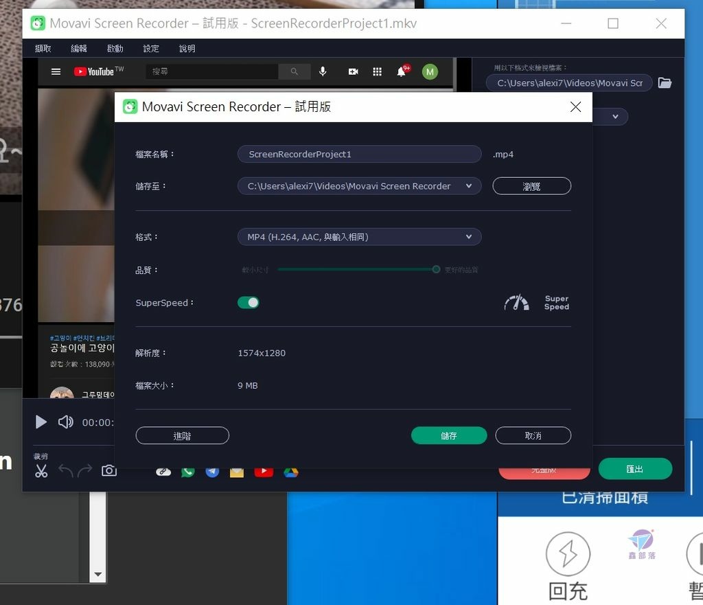Edit the 檔案名稱 field ScreenRecorderProject1
The width and height of the screenshot is (703, 605).
coord(359,154)
